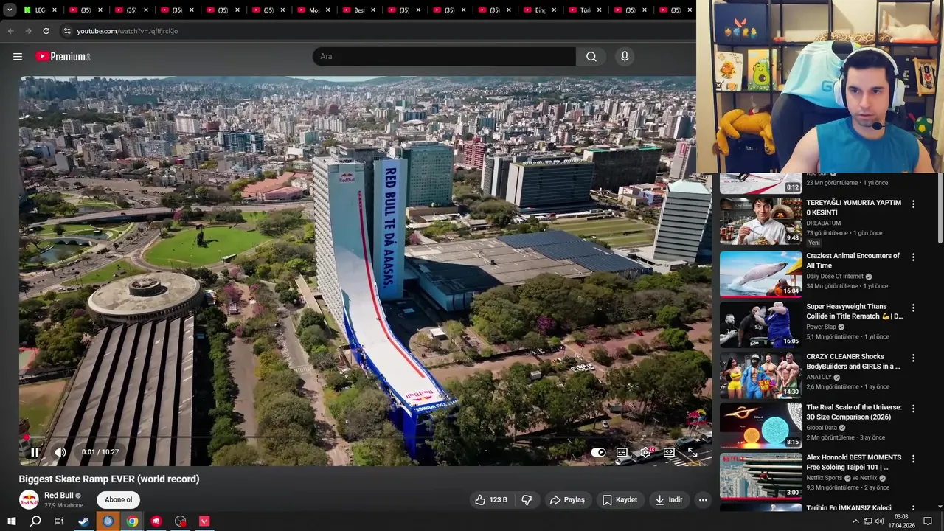Open options menu for 'Super Heavyweight Titans'
The height and width of the screenshot is (531, 944).
[913, 308]
